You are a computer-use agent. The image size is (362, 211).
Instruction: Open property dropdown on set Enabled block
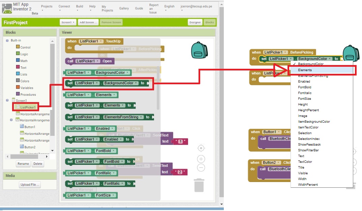(121, 140)
